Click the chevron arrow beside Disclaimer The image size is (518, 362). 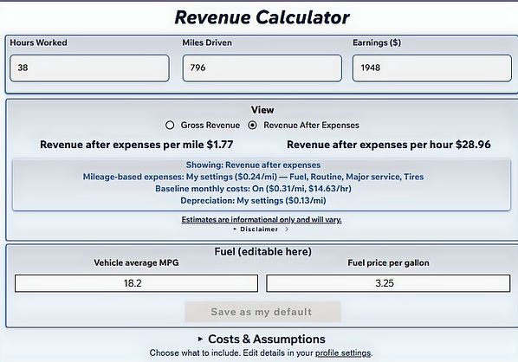[287, 229]
